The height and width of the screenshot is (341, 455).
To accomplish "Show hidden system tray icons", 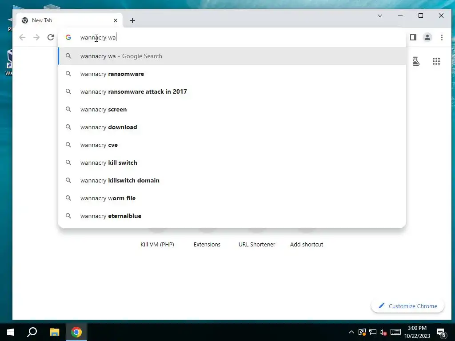I will point(351,332).
